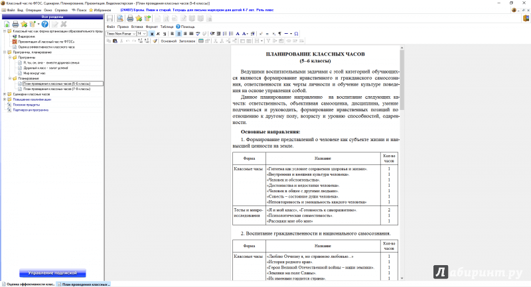Click the insert table icon
This screenshot has width=531, height=287.
[x=201, y=41]
